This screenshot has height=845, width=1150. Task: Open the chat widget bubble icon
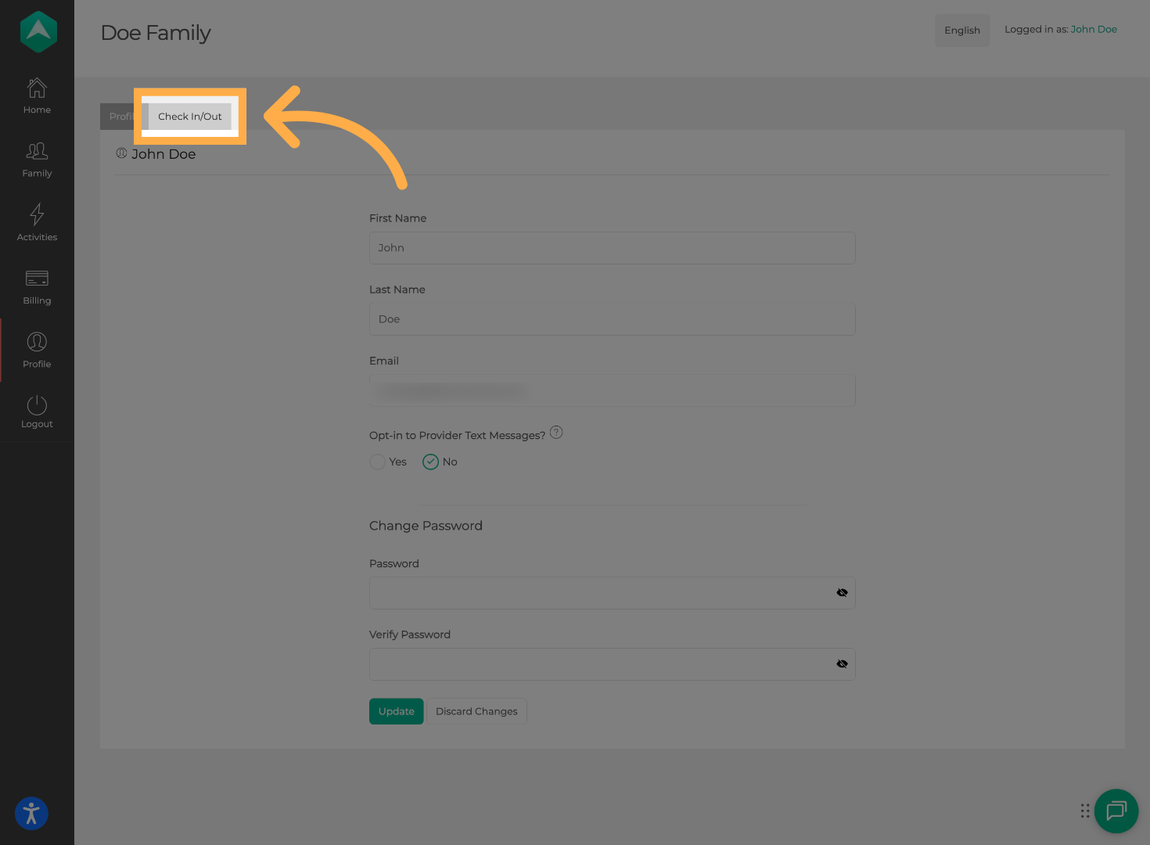coord(1116,811)
